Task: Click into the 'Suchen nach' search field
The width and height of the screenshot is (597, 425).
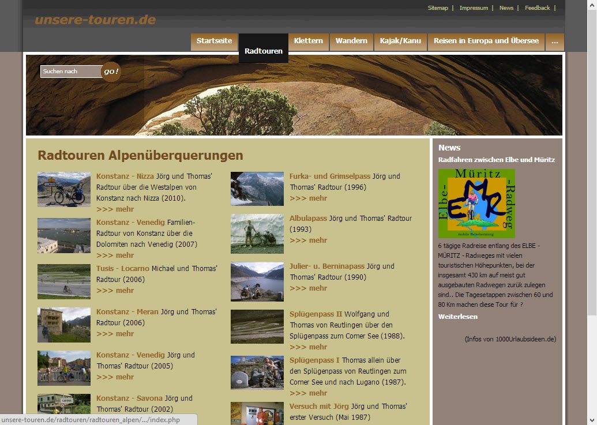Action: [x=70, y=72]
